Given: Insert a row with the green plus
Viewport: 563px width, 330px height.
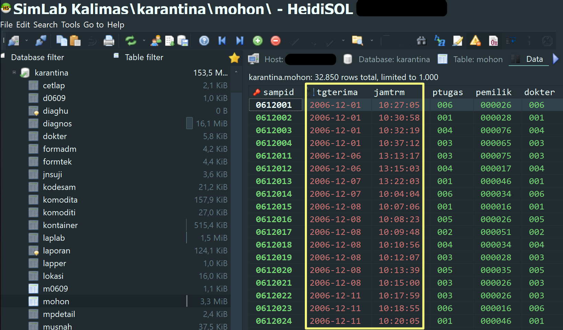Looking at the screenshot, I should coord(258,41).
